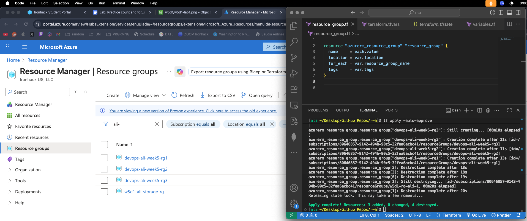This screenshot has height=221, width=527.
Task: Split the terminal panel
Action: [479, 110]
